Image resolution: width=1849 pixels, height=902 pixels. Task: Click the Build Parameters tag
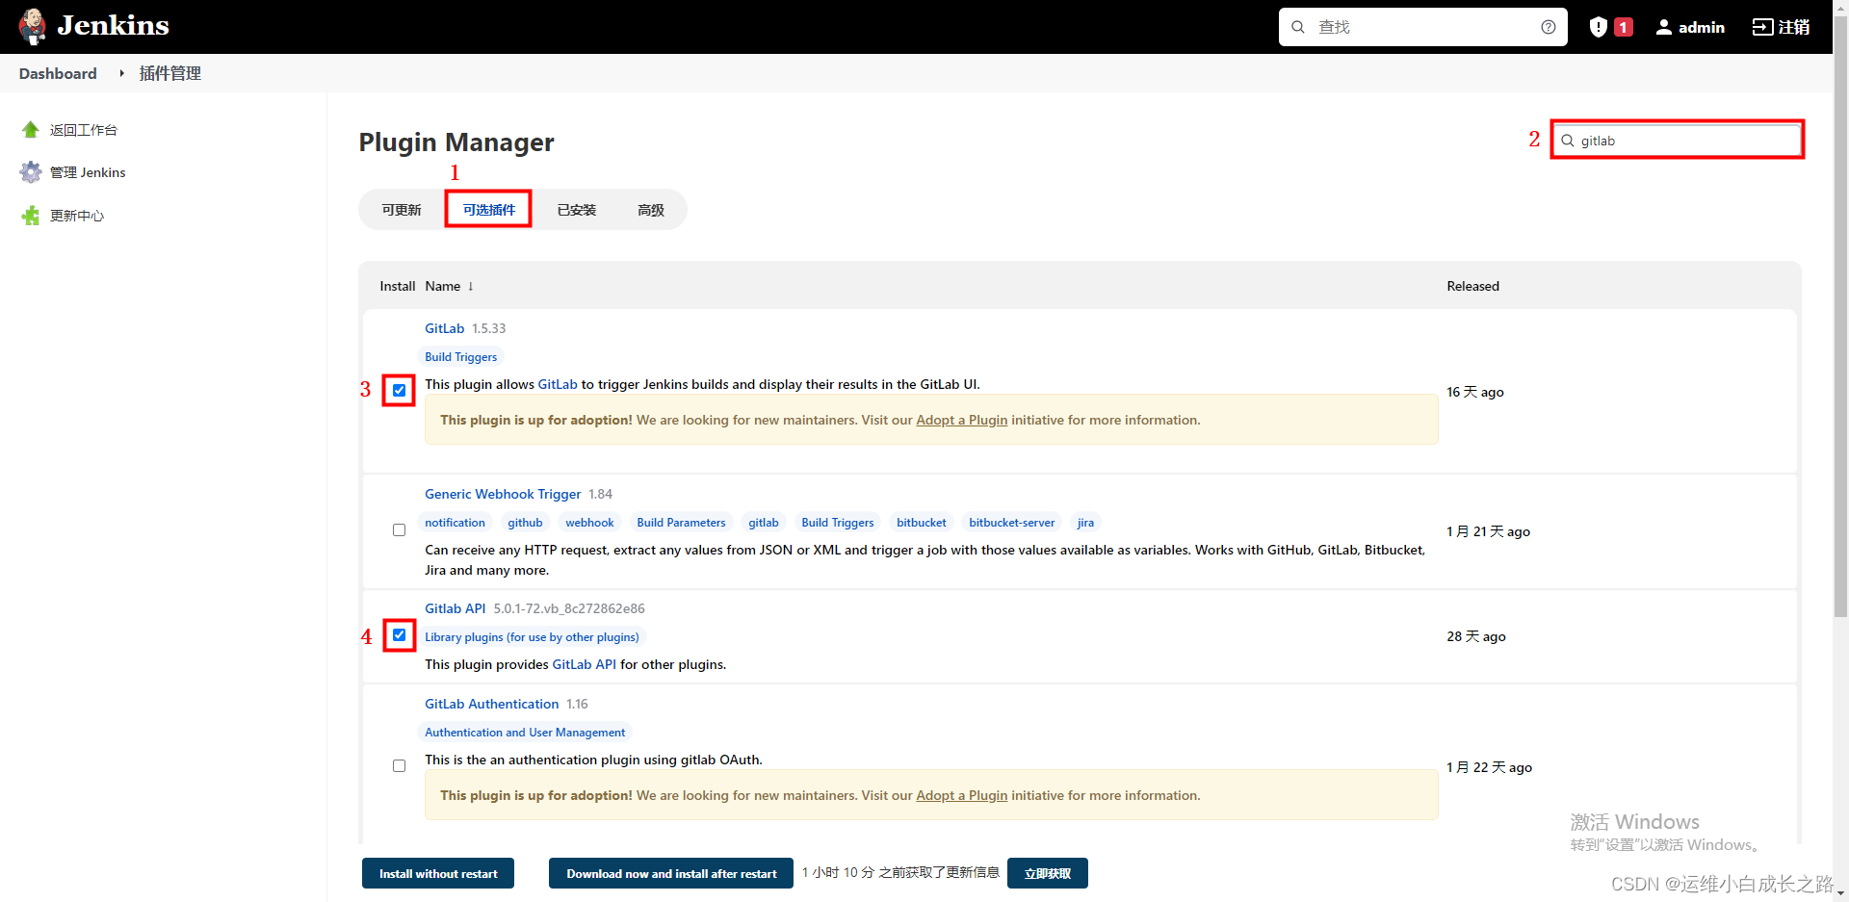click(681, 523)
